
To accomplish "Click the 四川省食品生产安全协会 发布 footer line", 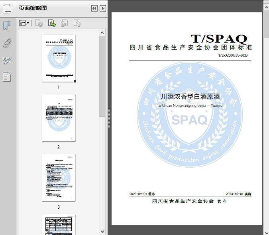I will coord(189,201).
